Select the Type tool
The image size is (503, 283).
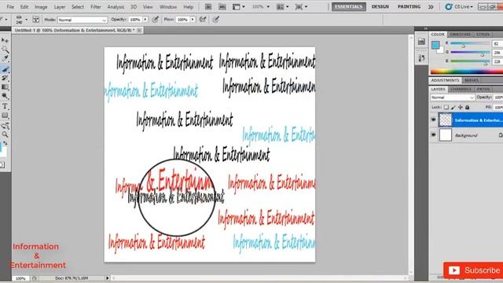5,106
